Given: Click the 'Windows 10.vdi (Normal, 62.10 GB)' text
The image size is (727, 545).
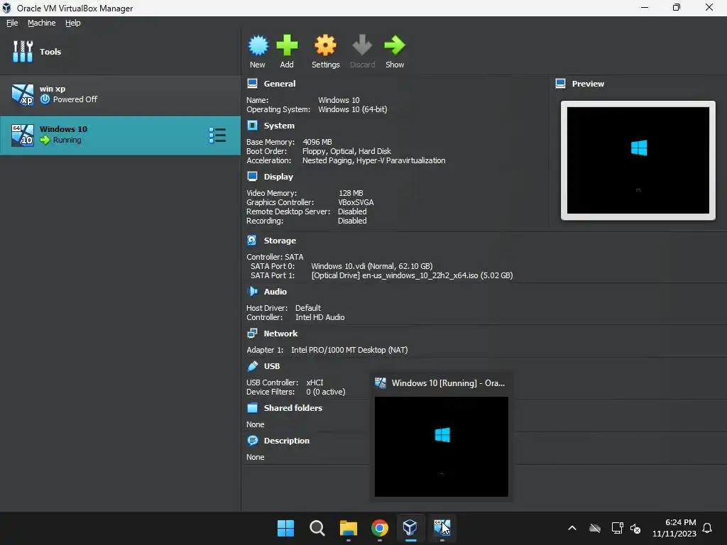Looking at the screenshot, I should (x=372, y=266).
